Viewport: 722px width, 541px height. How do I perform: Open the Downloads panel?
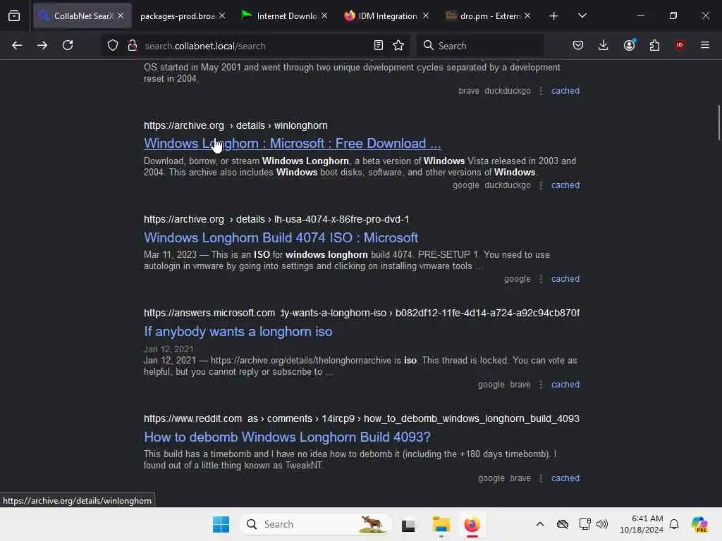(604, 45)
